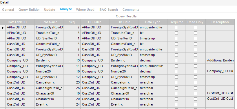Enable Required checkbox for Burden_c row
The width and height of the screenshot is (237, 109).
coord(176,60)
